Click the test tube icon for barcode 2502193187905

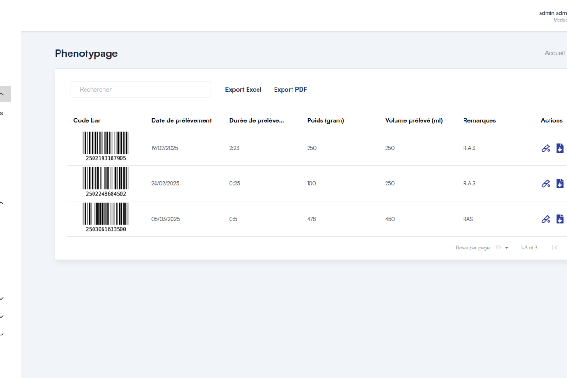coord(546,148)
